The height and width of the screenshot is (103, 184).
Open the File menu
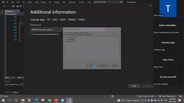coord(7,2)
